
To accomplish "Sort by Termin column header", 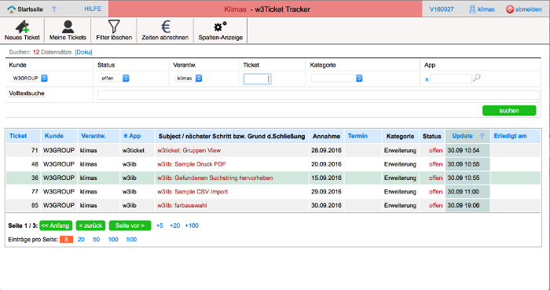I will pyautogui.click(x=357, y=136).
